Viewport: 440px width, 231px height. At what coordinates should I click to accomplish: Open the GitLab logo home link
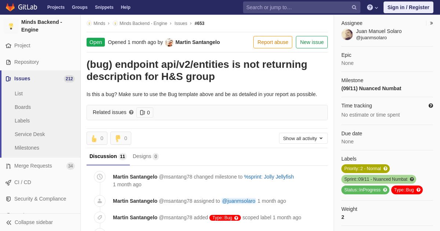pyautogui.click(x=21, y=7)
